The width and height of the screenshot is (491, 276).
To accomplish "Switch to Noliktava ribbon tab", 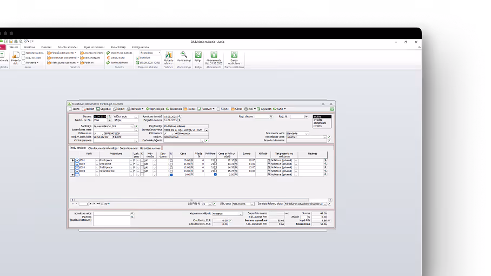I will click(30, 47).
